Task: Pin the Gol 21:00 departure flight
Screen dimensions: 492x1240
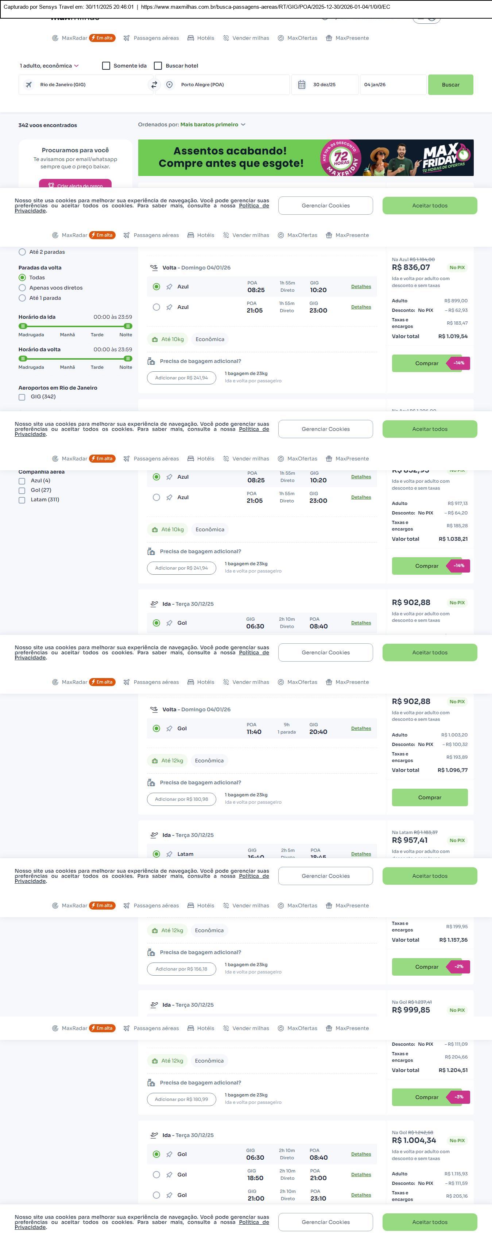Action: click(x=169, y=1195)
